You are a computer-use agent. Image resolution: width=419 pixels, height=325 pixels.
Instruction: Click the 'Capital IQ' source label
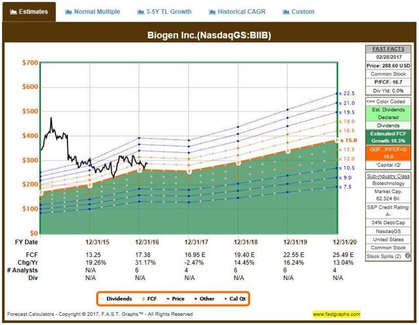pos(388,165)
